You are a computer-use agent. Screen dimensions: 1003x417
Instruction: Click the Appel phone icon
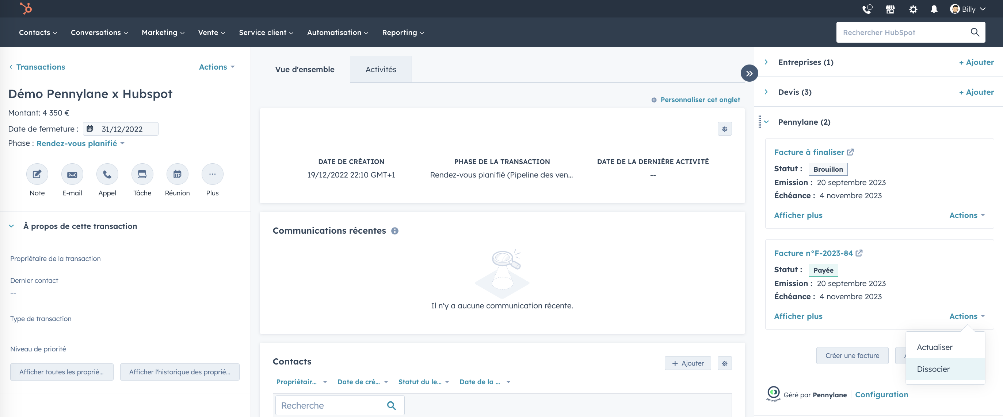(x=107, y=174)
